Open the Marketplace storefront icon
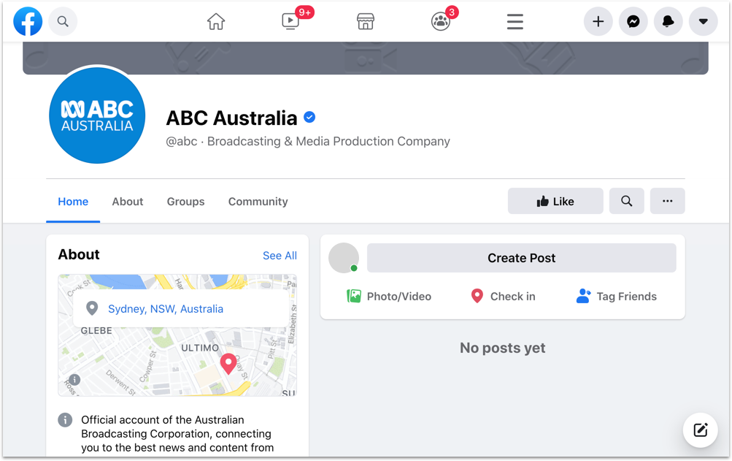The image size is (732, 461). (366, 22)
